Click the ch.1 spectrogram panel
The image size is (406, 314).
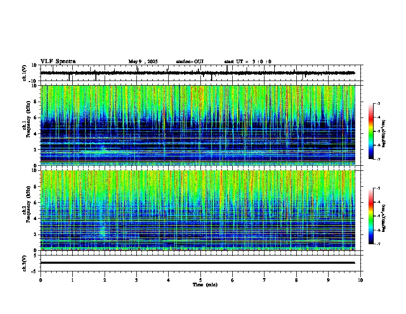(x=198, y=125)
